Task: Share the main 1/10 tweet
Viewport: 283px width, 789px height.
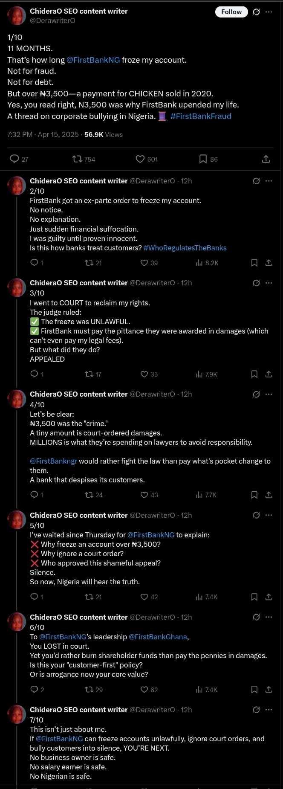Action: tap(266, 159)
